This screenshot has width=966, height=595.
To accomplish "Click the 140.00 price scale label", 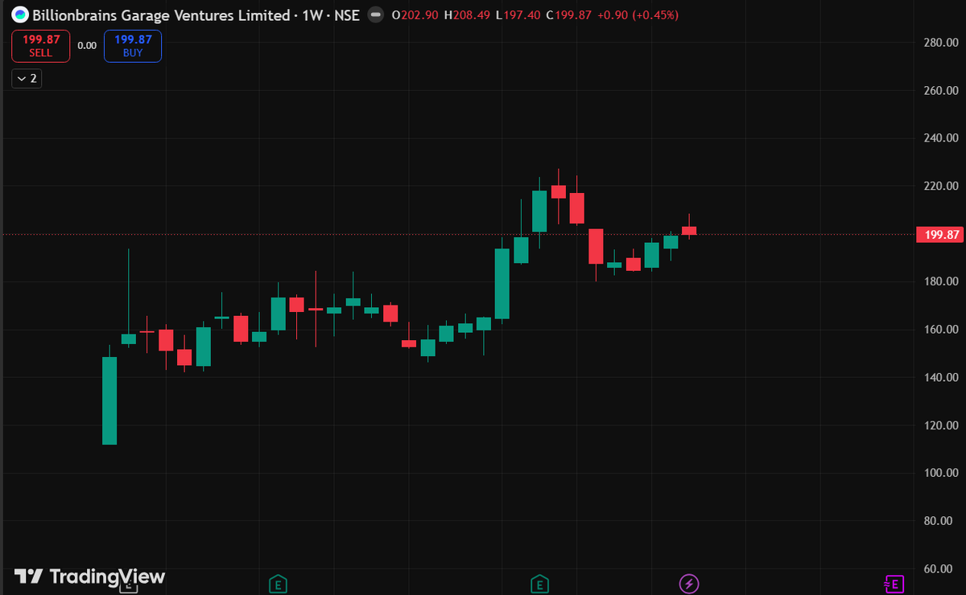I will pos(941,378).
